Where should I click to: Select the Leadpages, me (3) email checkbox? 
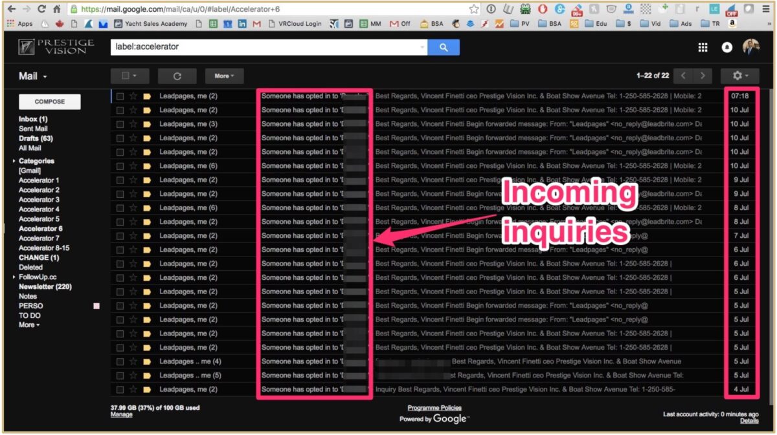pos(120,124)
